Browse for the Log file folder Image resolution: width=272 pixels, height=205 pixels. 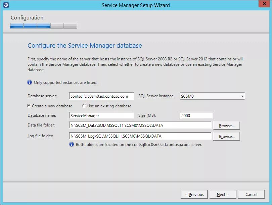tap(226, 136)
